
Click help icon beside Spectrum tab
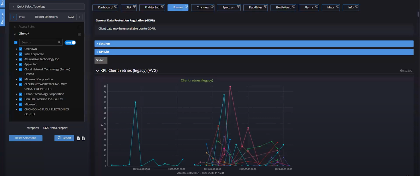tap(238, 6)
